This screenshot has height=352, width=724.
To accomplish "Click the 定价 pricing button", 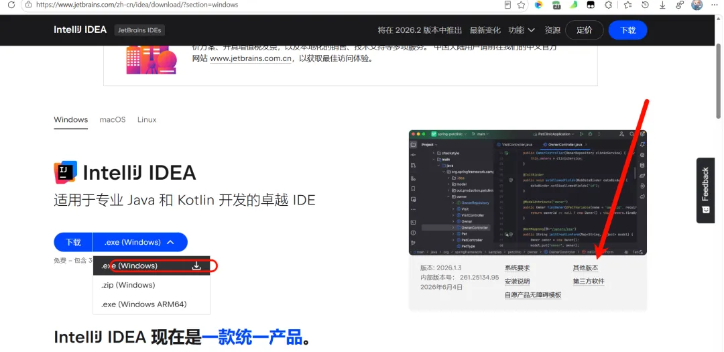I will [584, 30].
